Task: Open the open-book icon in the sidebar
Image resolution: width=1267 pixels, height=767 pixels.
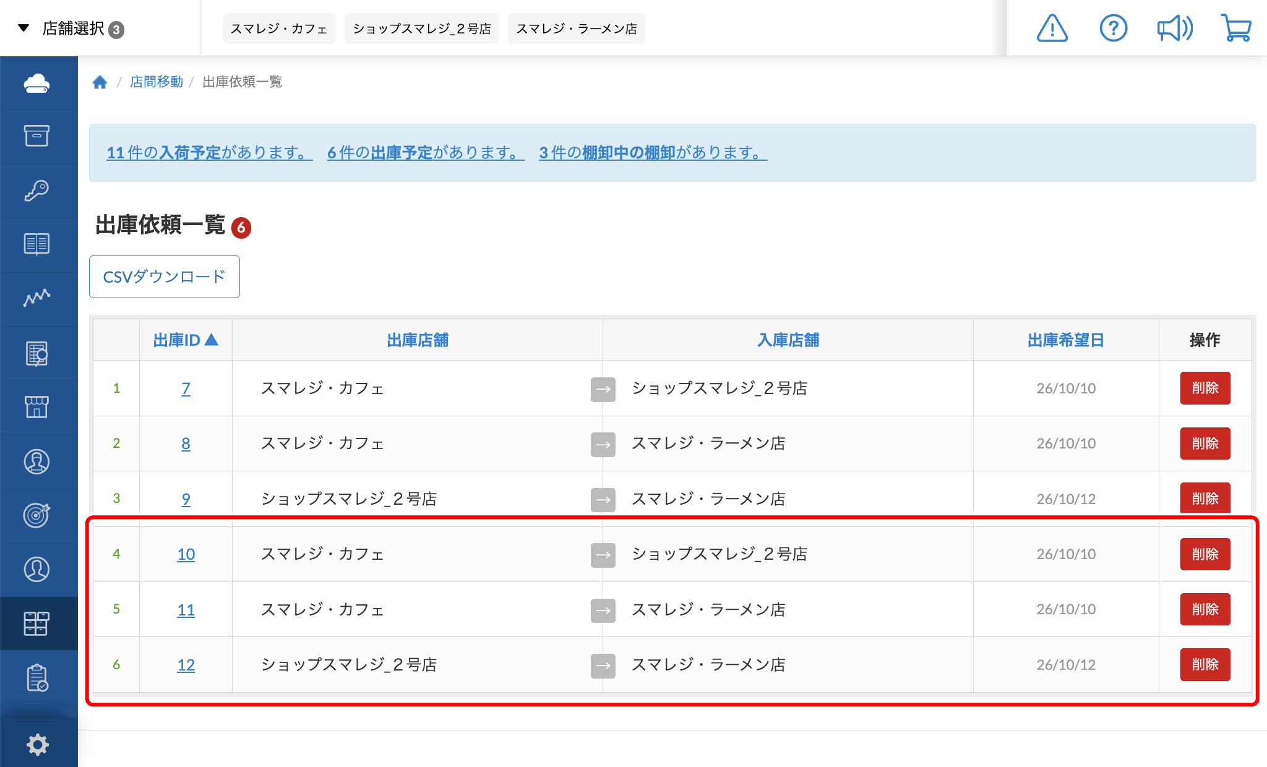Action: [x=37, y=244]
